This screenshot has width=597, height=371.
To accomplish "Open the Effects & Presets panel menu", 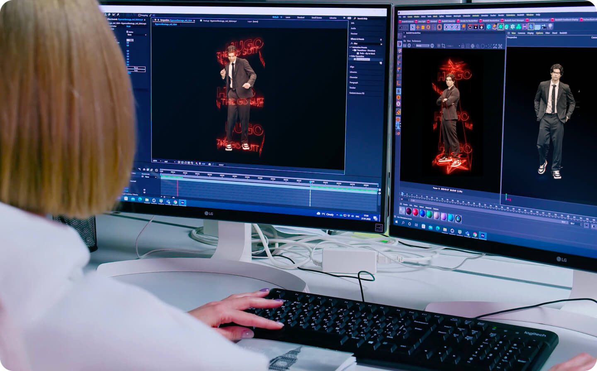I will click(x=381, y=39).
